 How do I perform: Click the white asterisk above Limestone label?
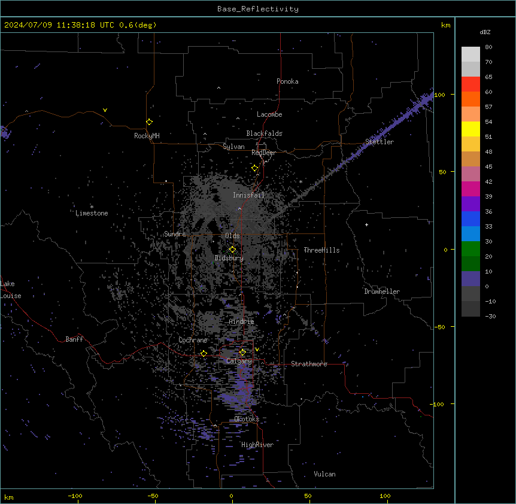click(92, 207)
